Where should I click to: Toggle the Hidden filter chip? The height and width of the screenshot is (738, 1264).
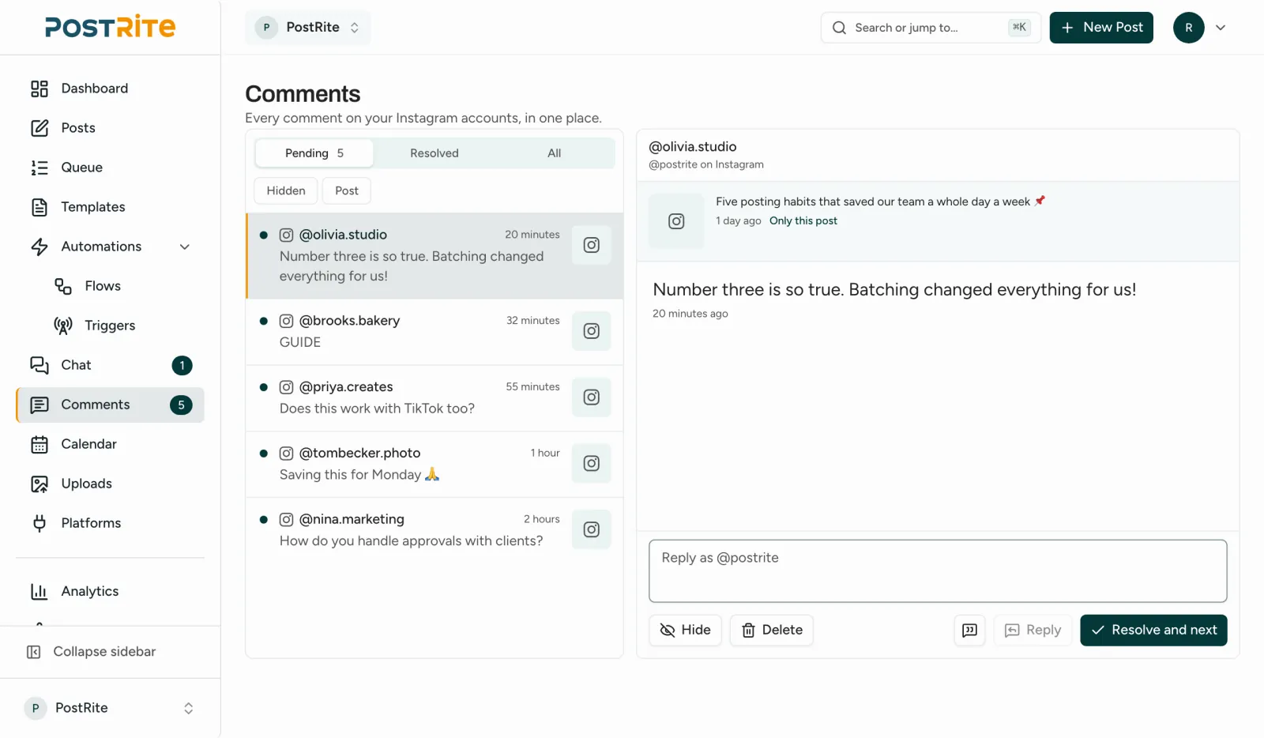tap(286, 190)
